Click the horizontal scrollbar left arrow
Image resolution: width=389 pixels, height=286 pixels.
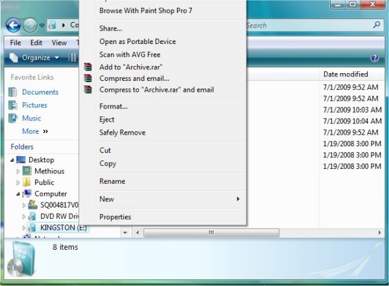click(137, 232)
